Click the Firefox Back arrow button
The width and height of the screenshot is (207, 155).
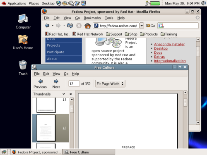(x=47, y=26)
